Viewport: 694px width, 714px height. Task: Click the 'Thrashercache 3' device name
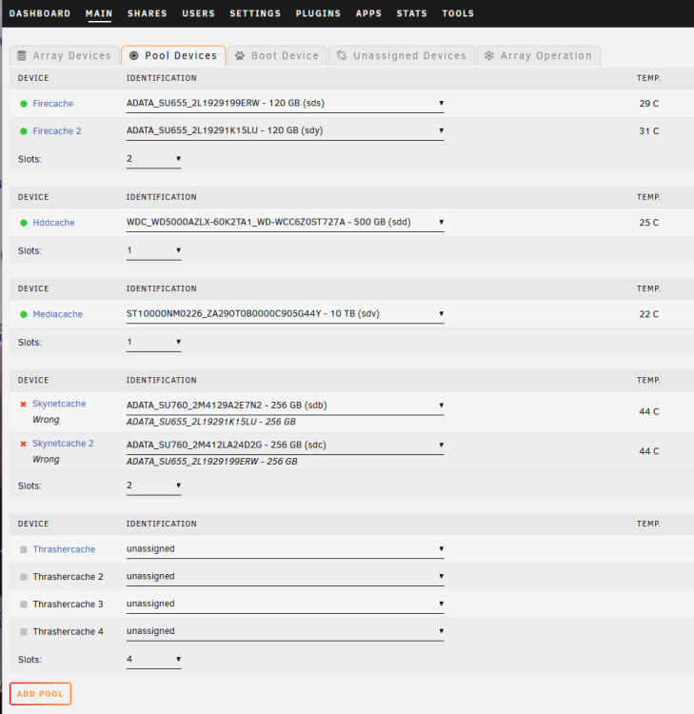pos(68,605)
